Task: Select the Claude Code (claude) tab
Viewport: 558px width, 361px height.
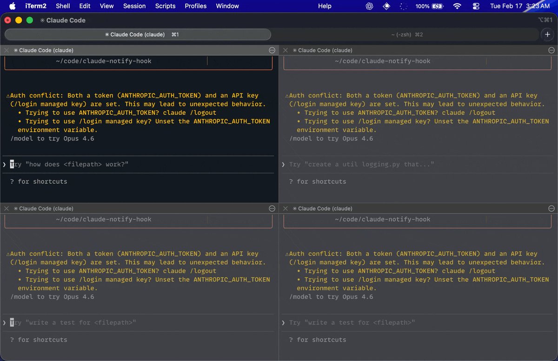Action: 138,34
